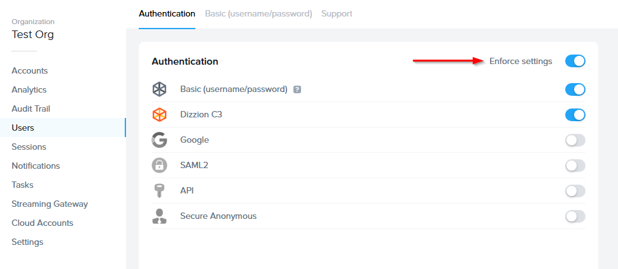
Task: Select Streaming Gateway in sidebar
Action: (50, 204)
